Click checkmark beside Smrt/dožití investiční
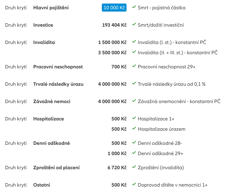This screenshot has height=193, width=228. 134,24
